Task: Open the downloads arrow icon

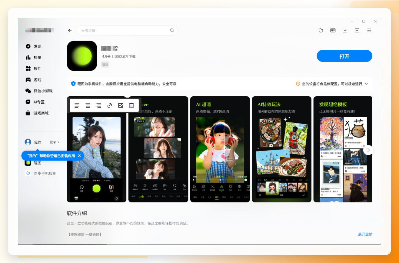Action: click(x=345, y=30)
